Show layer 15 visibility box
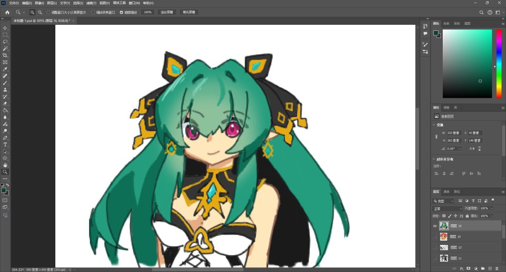Image resolution: width=506 pixels, height=272 pixels. click(x=435, y=236)
